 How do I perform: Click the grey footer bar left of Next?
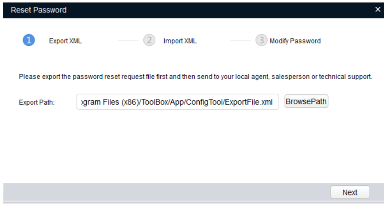pos(164,192)
